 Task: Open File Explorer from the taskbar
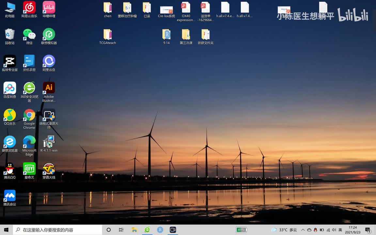134,230
